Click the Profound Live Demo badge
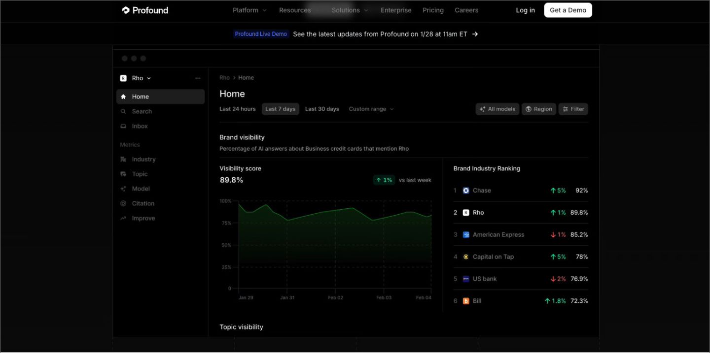The height and width of the screenshot is (353, 710). [261, 34]
